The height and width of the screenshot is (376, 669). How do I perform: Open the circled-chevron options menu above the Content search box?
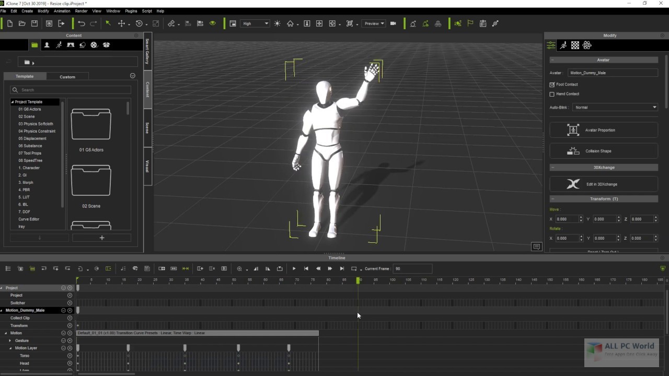point(132,76)
